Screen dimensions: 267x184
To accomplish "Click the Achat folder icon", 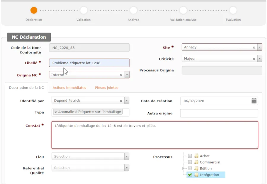I will (196, 155).
